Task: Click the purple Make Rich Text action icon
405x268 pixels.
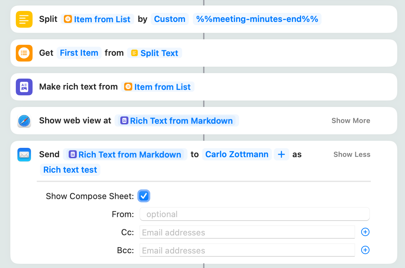Action: [x=24, y=87]
